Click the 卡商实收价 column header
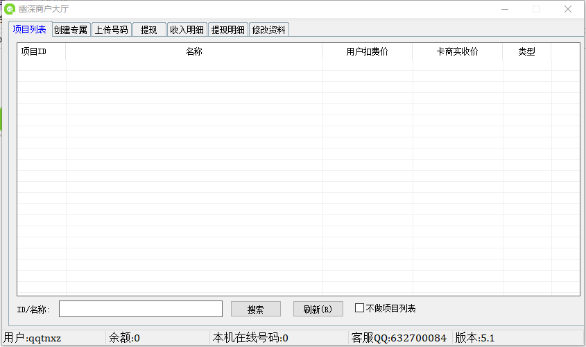This screenshot has width=586, height=347. (x=458, y=51)
